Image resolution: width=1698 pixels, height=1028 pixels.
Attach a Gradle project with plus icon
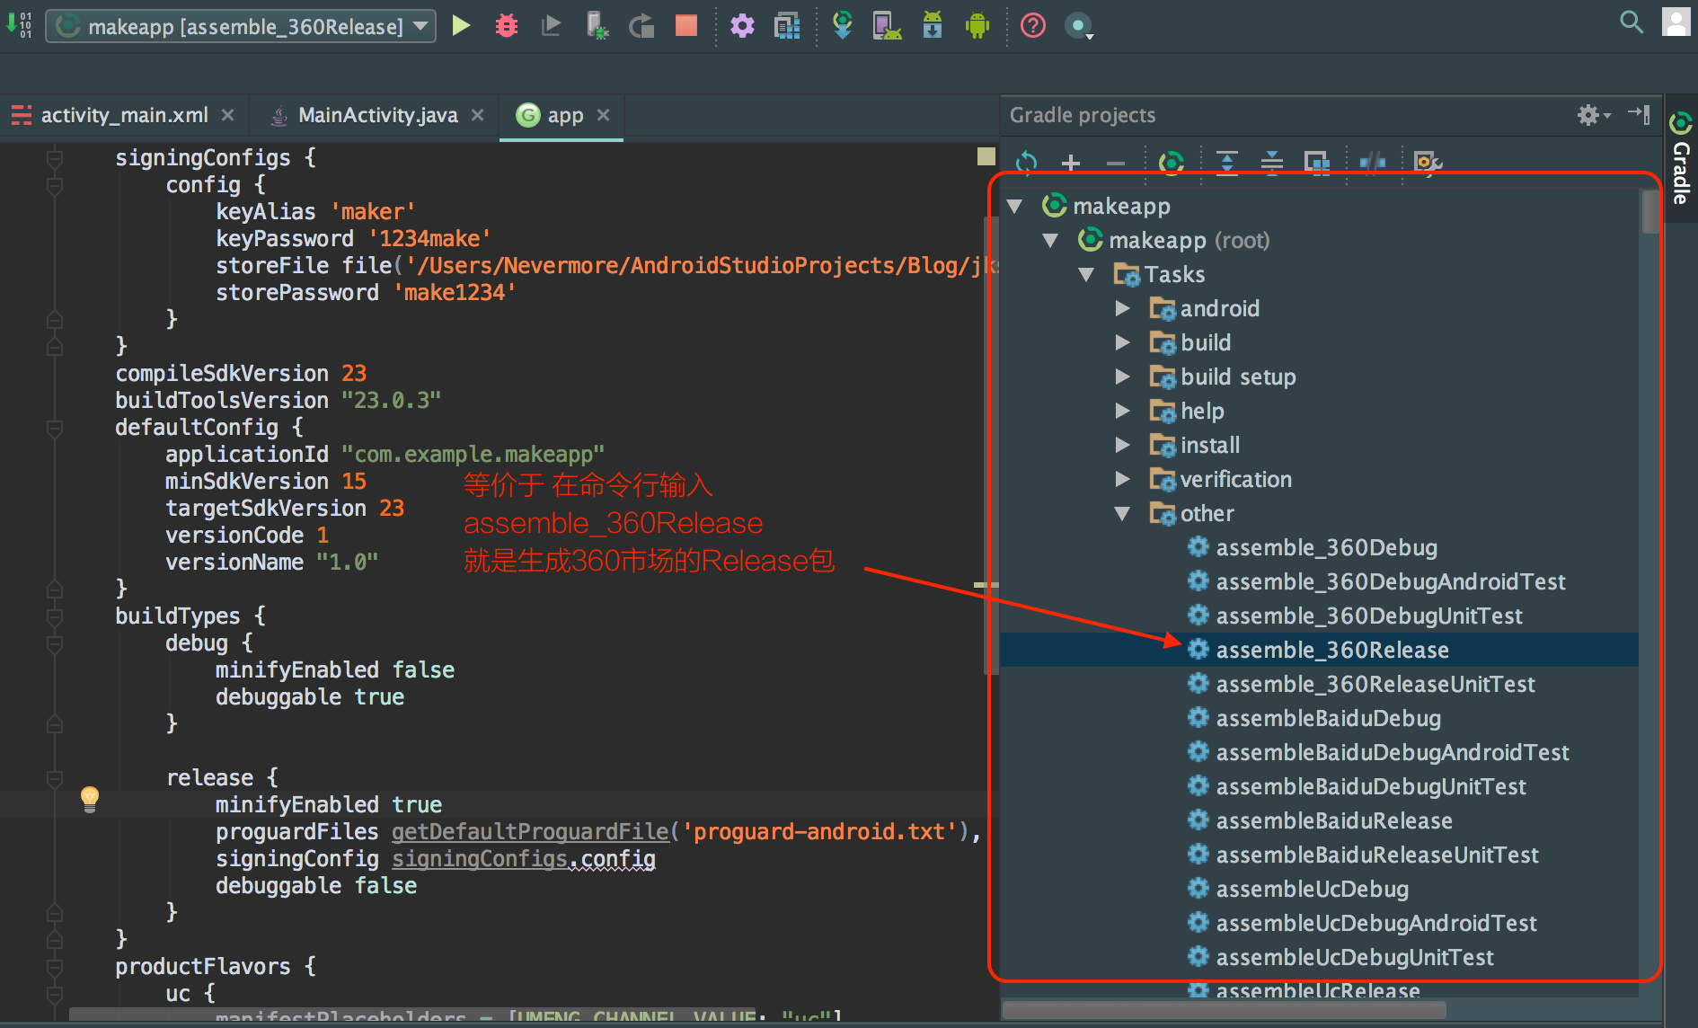coord(1070,163)
